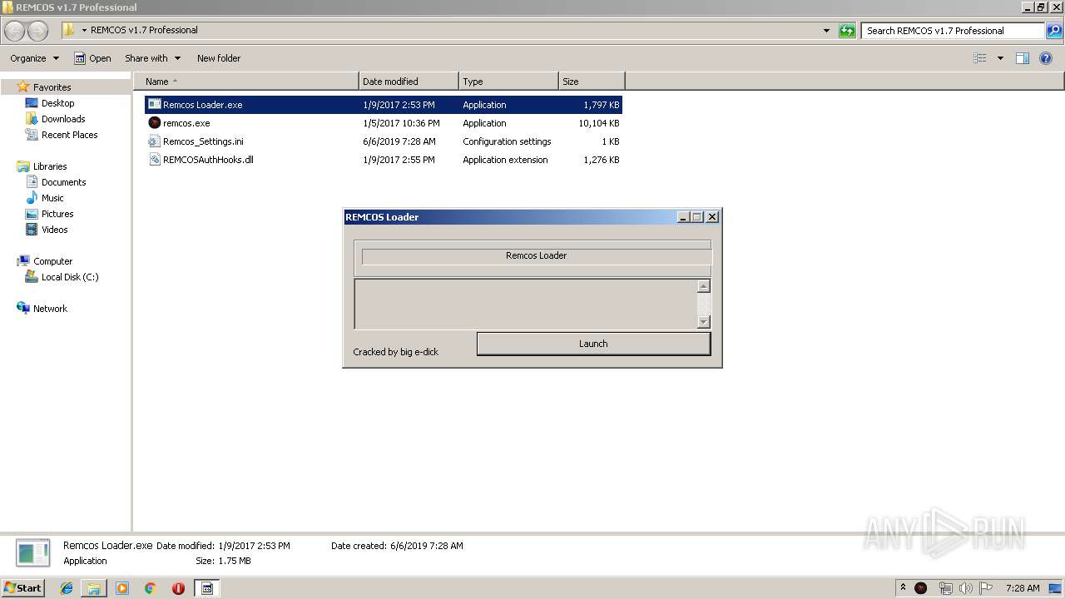Click the log box scroll down arrow
Image resolution: width=1065 pixels, height=599 pixels.
point(704,322)
